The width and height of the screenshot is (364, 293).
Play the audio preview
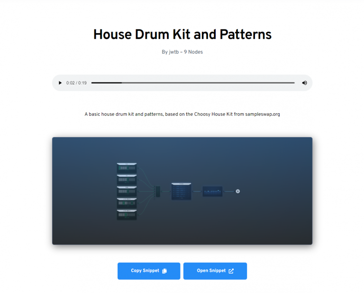point(60,83)
